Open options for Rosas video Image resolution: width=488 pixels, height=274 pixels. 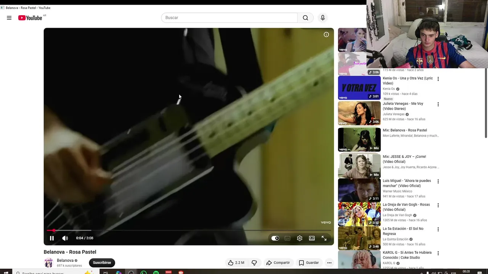pyautogui.click(x=438, y=205)
